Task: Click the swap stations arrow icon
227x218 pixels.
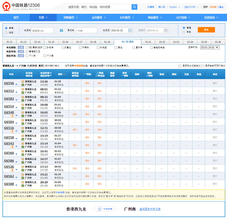Action: tap(61, 30)
